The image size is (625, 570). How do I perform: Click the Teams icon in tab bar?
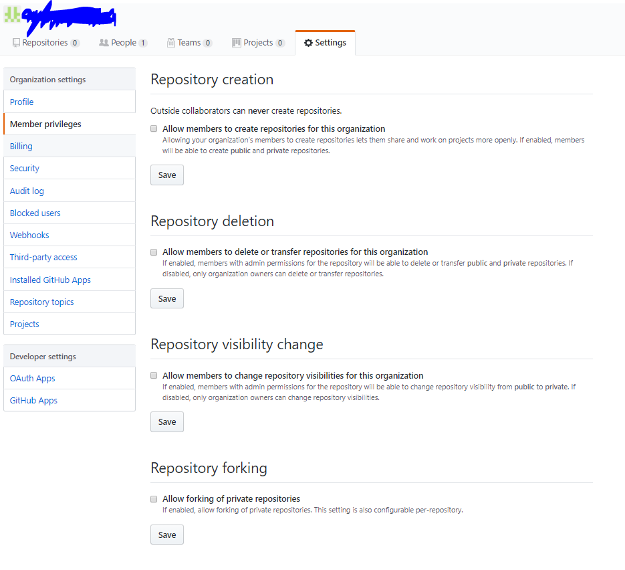171,43
